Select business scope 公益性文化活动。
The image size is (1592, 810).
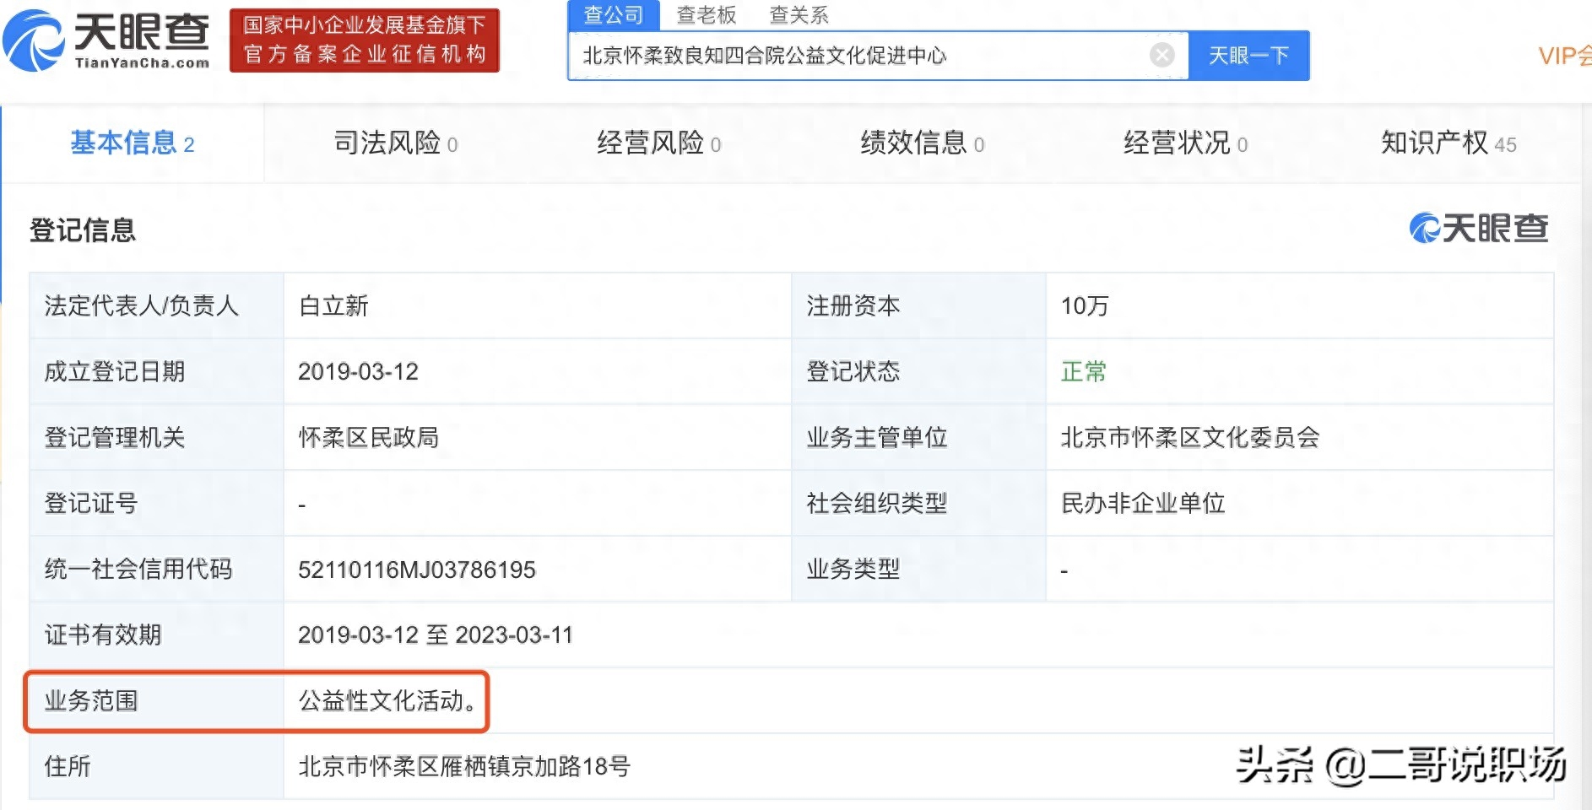[387, 700]
